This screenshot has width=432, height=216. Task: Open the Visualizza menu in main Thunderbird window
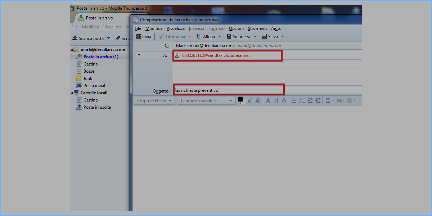click(112, 27)
